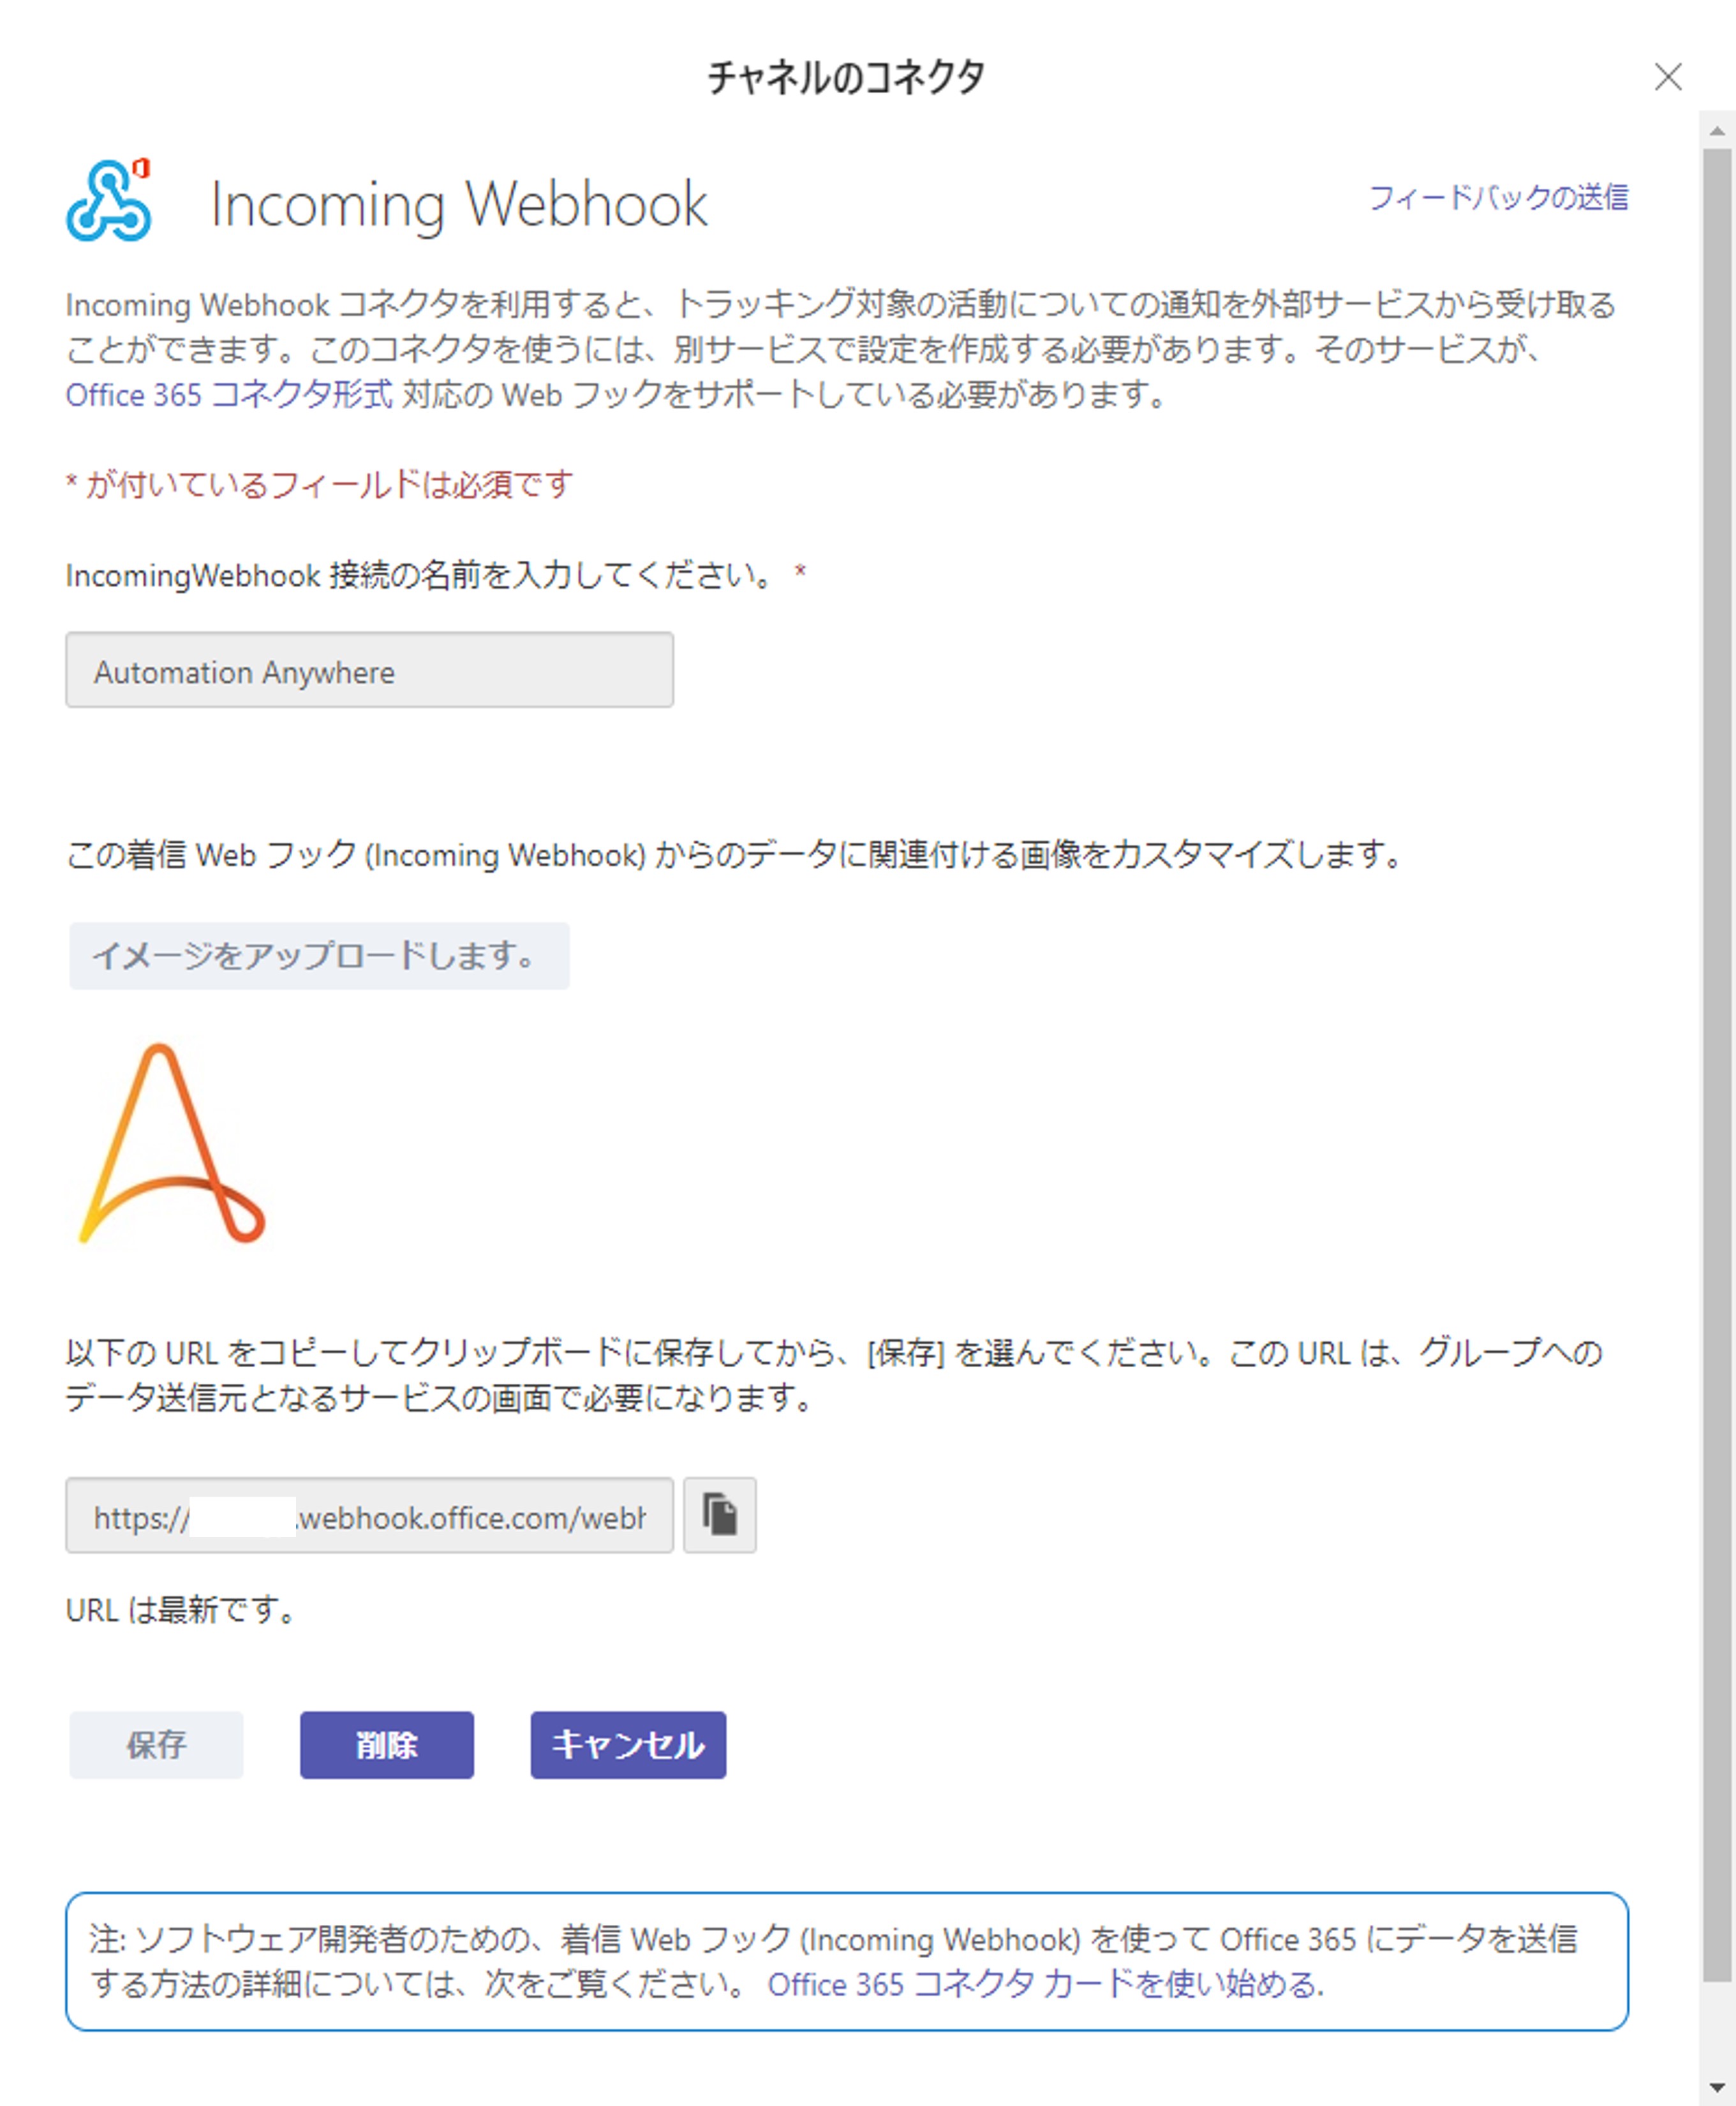This screenshot has width=1736, height=2106.
Task: Open the フィードバックの送信 link
Action: [1497, 198]
